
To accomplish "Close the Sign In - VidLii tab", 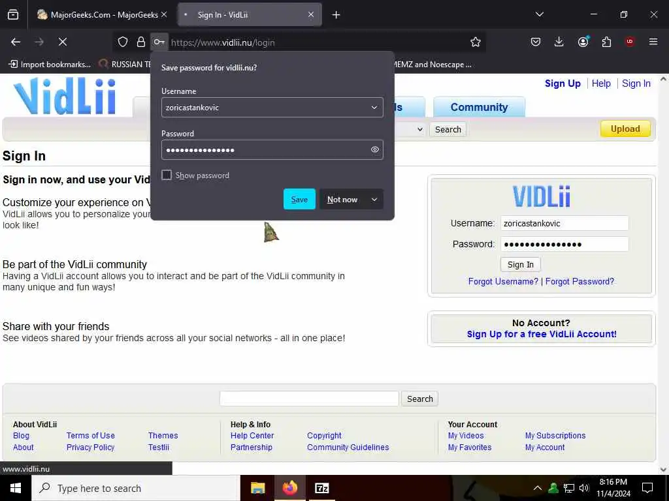I will coord(311,14).
